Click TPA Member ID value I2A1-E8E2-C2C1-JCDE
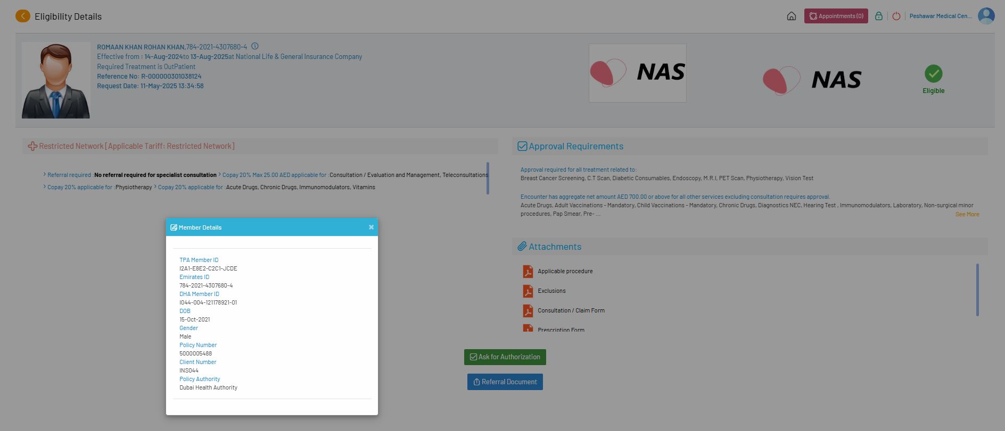Viewport: 1005px width, 431px height. click(208, 268)
